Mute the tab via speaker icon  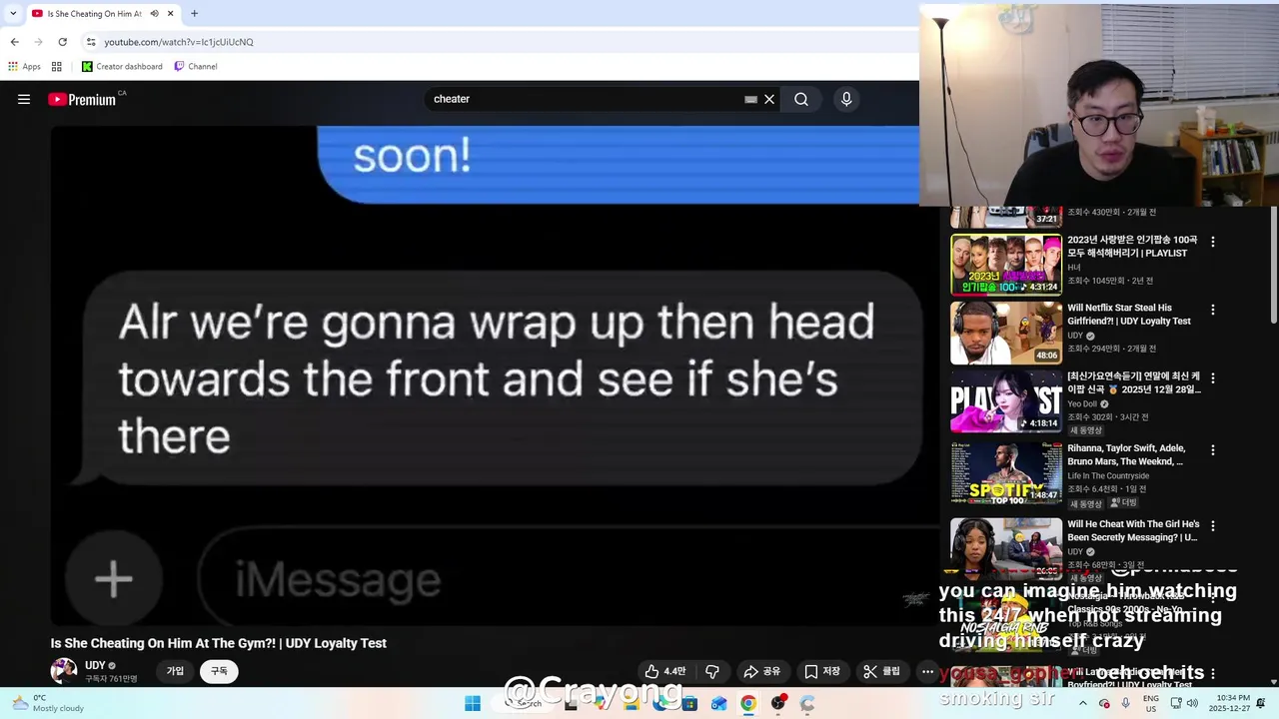point(154,13)
